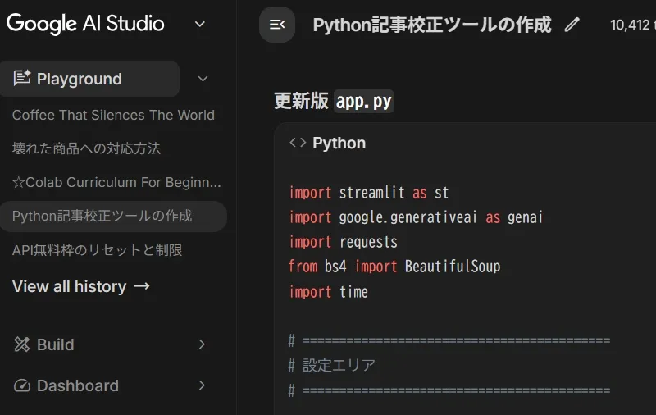Viewport: 656px width, 415px height.
Task: Open the ☆Colab Curriculum For Beginn... chat
Action: [116, 182]
